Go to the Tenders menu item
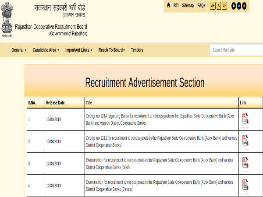 137,50
